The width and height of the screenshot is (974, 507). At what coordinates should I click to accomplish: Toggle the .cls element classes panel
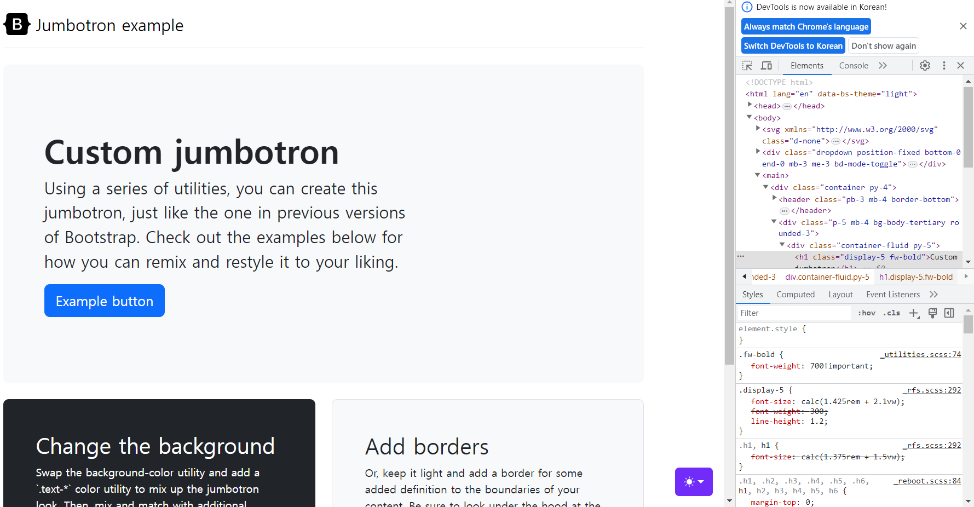click(892, 313)
